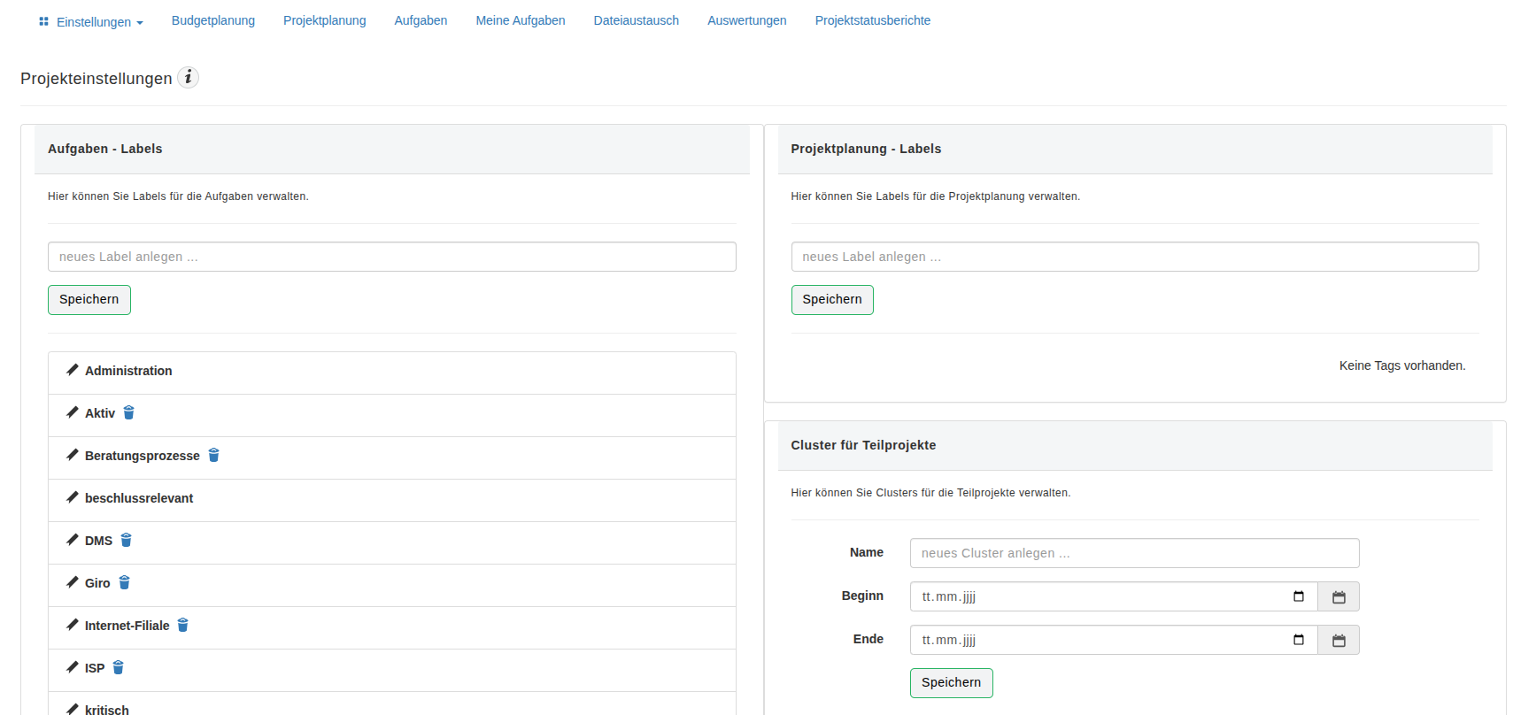Viewport: 1513px width, 715px height.
Task: Open calendar picker button for Beginn
Action: pyautogui.click(x=1338, y=597)
